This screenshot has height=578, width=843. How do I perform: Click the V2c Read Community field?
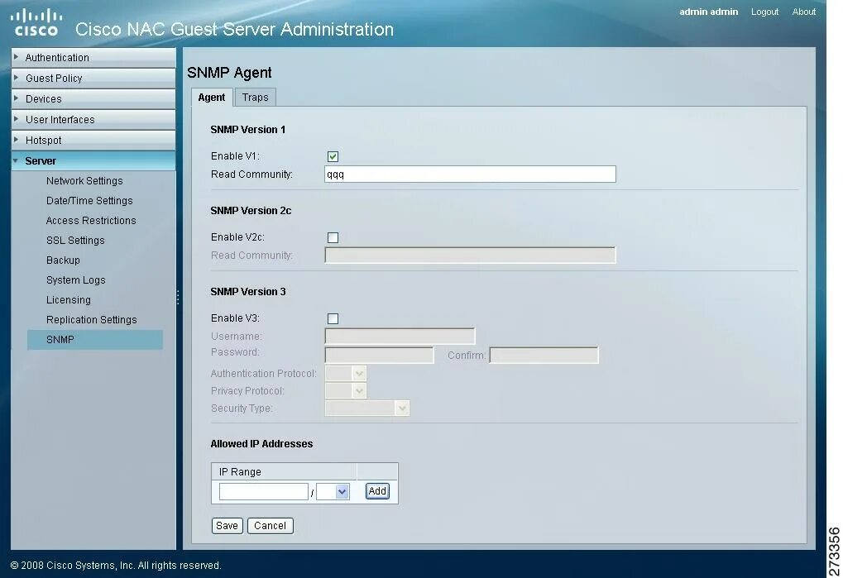coord(470,256)
